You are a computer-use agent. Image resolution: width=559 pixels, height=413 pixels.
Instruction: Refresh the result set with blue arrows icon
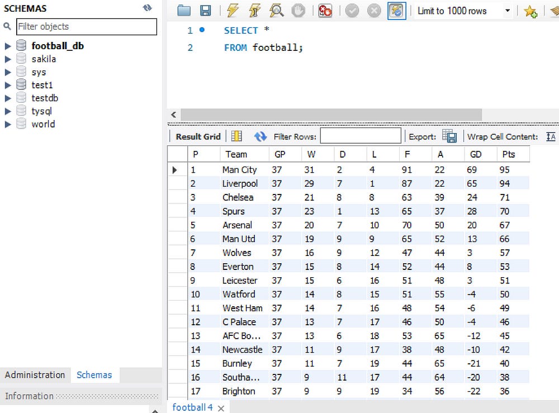[x=260, y=136]
